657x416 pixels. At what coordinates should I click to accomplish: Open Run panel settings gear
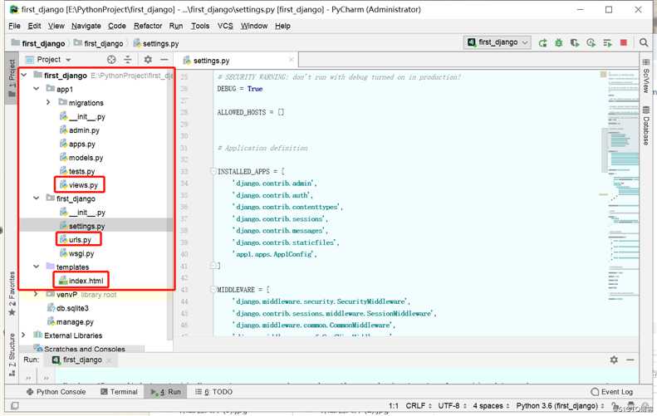[x=614, y=360]
